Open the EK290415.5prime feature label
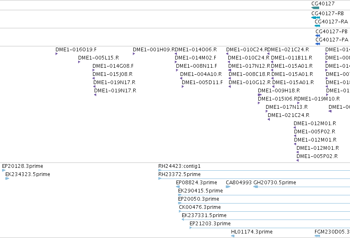 click(200, 191)
